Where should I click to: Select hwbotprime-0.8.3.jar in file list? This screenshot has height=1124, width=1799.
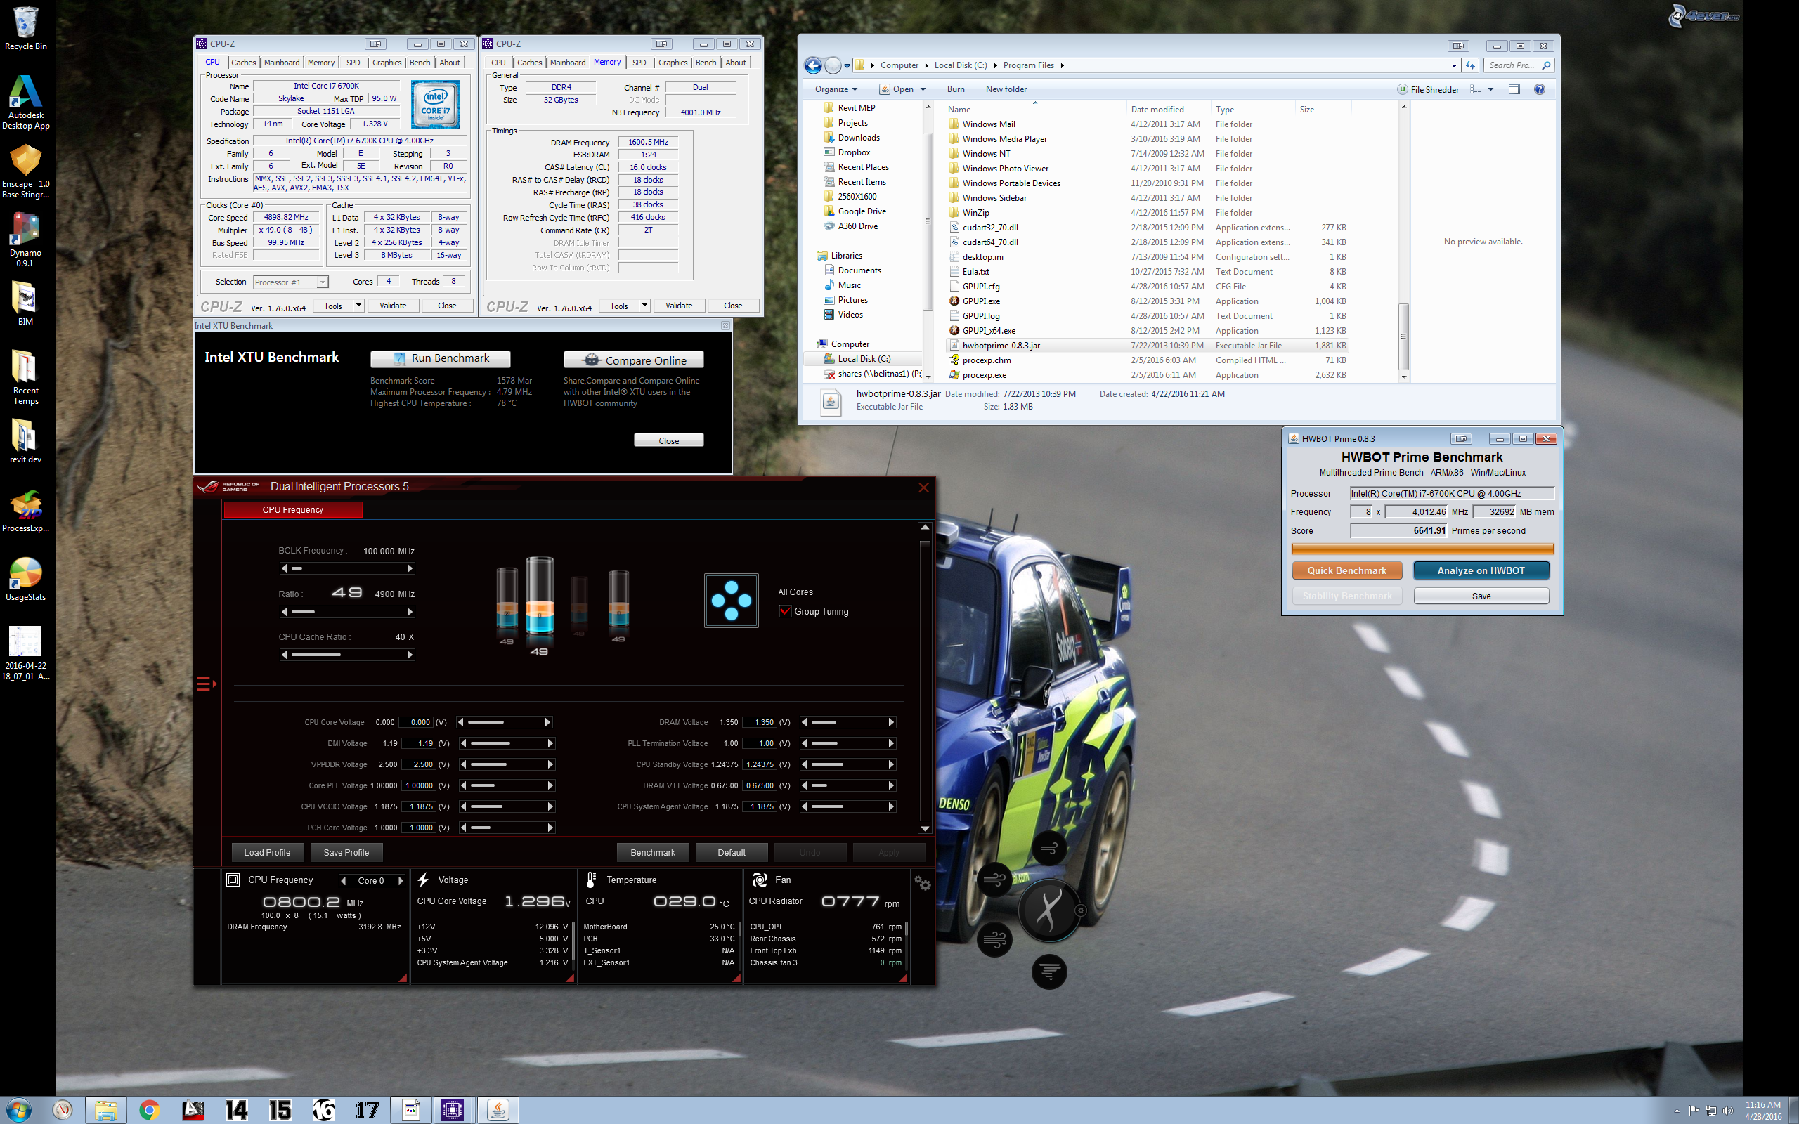[x=1146, y=346]
